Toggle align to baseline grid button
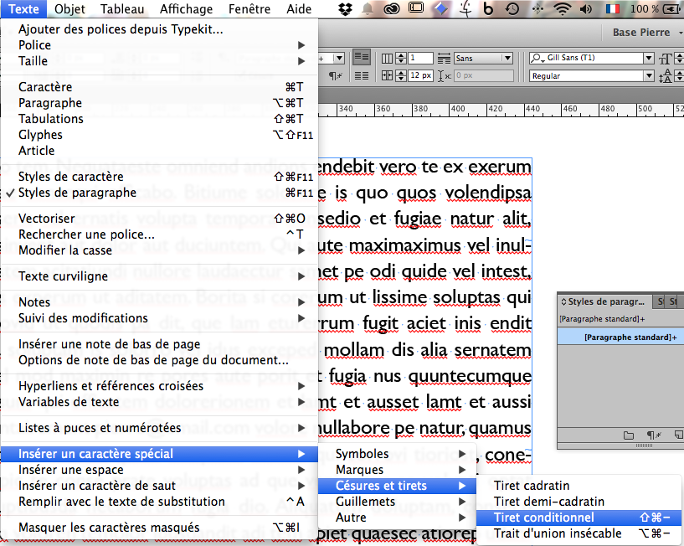684x546 pixels. 361,76
